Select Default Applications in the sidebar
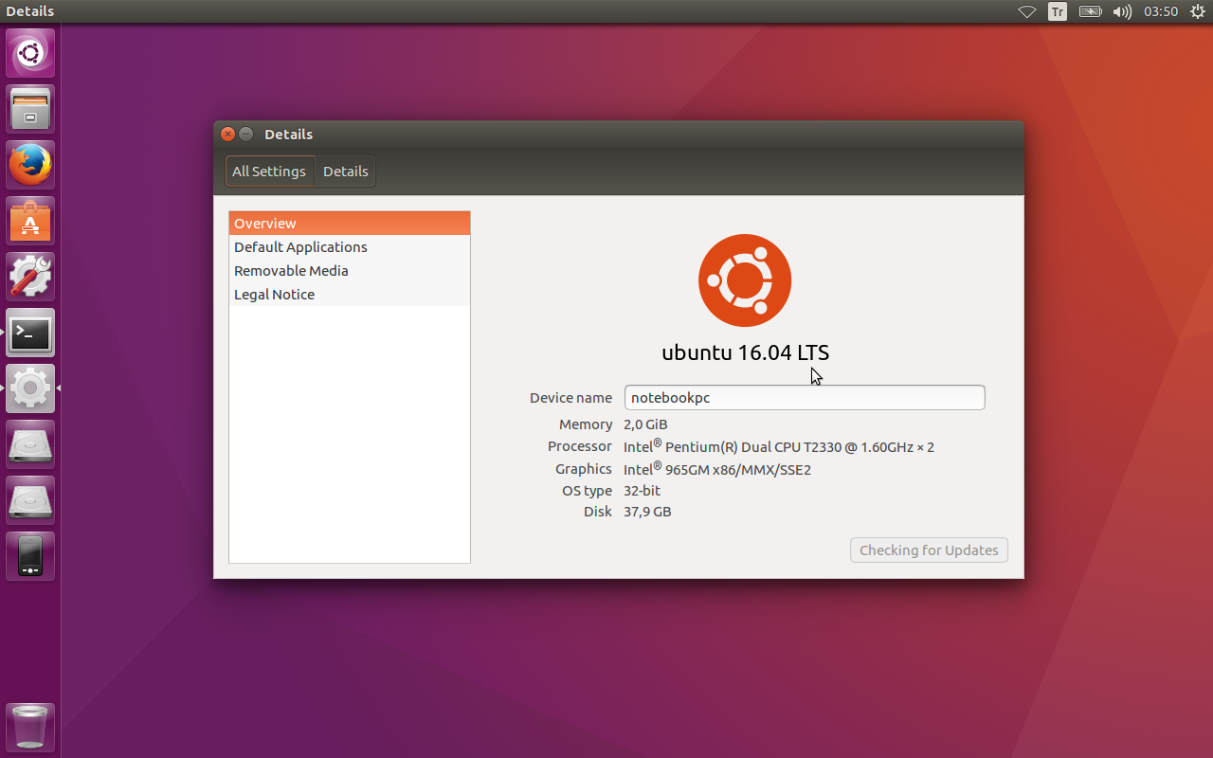The width and height of the screenshot is (1213, 758). [x=350, y=247]
